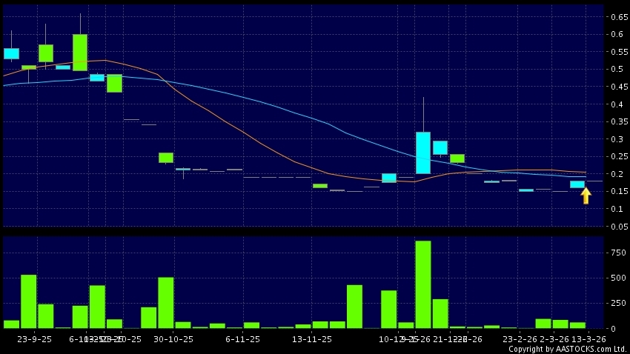Click the 23-9-25 date label
630x354 pixels.
(x=29, y=338)
